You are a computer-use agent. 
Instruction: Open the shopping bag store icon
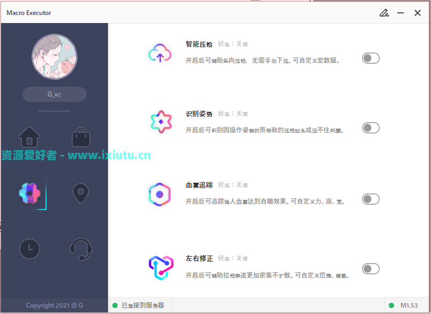pyautogui.click(x=81, y=137)
